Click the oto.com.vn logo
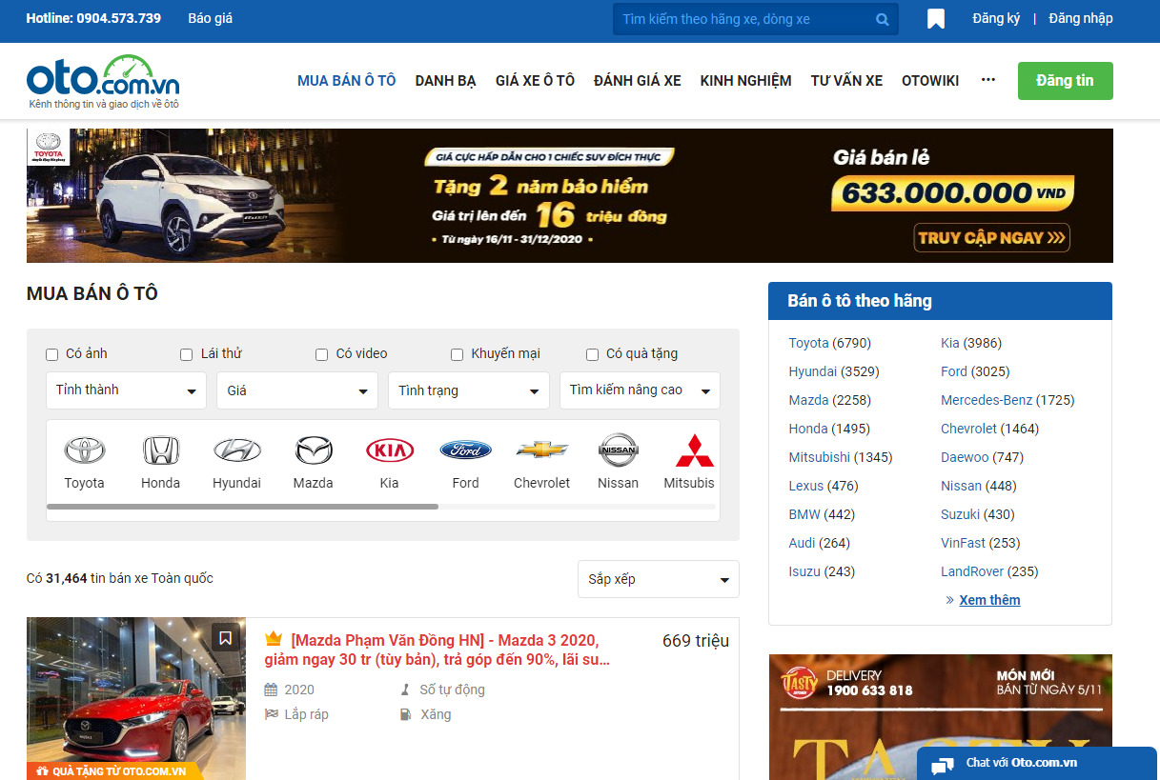1160x780 pixels. click(x=103, y=80)
